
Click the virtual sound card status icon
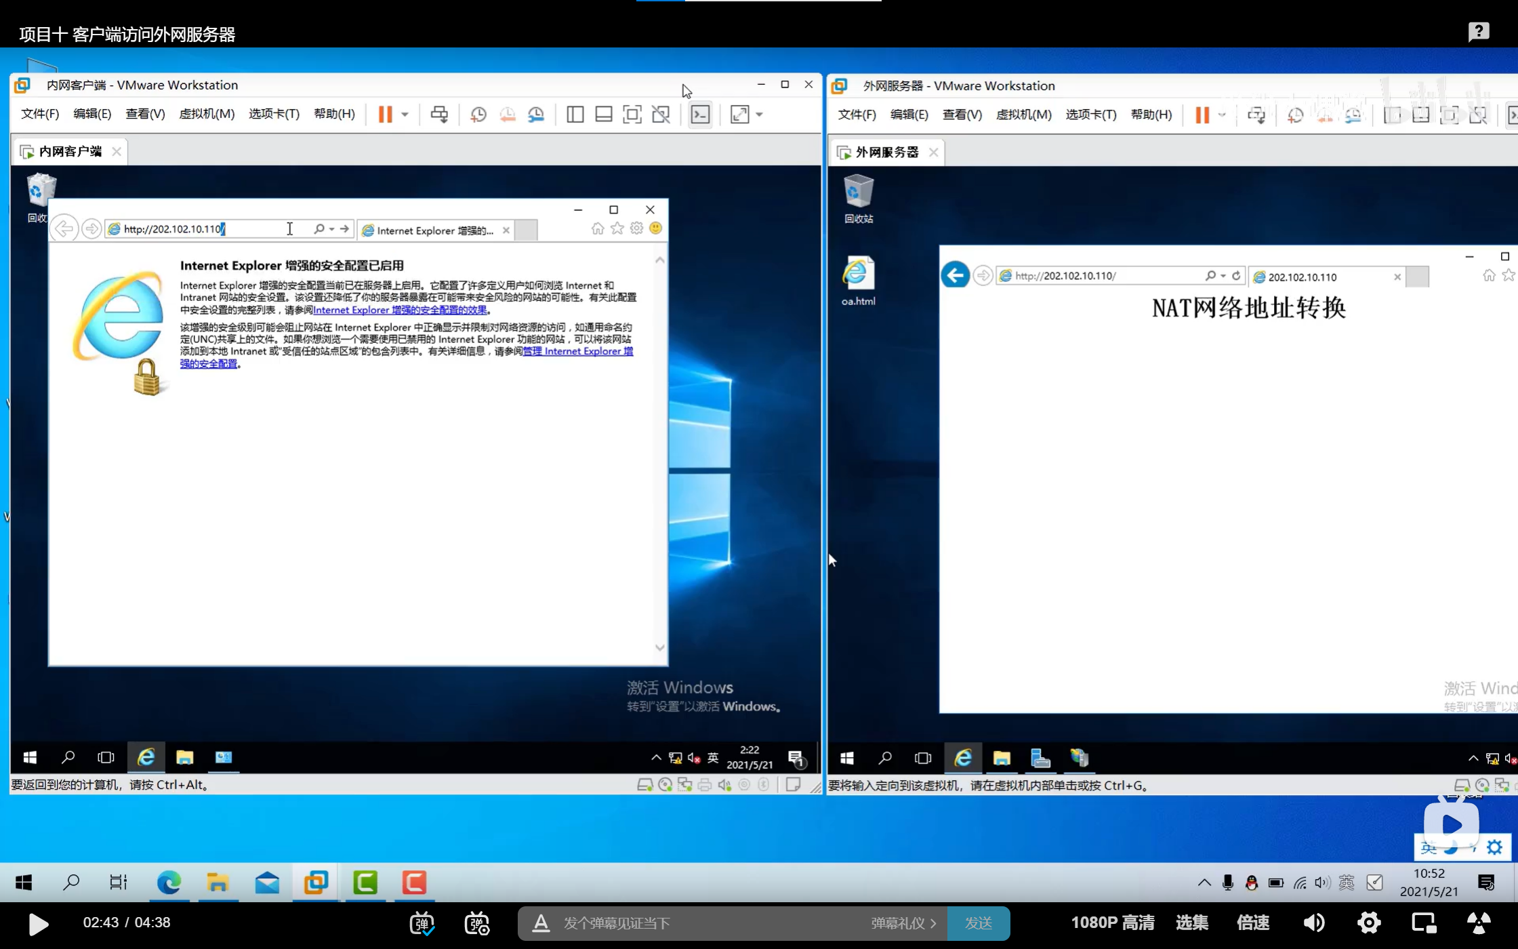click(x=724, y=785)
